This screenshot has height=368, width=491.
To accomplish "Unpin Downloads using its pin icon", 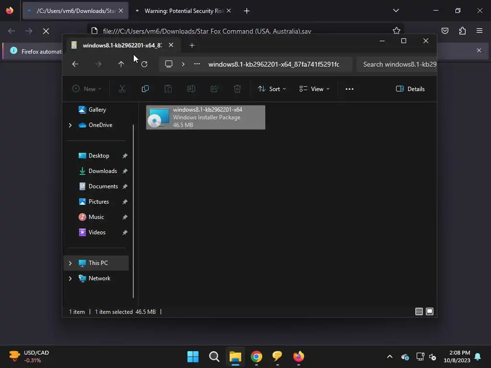I will pyautogui.click(x=125, y=171).
